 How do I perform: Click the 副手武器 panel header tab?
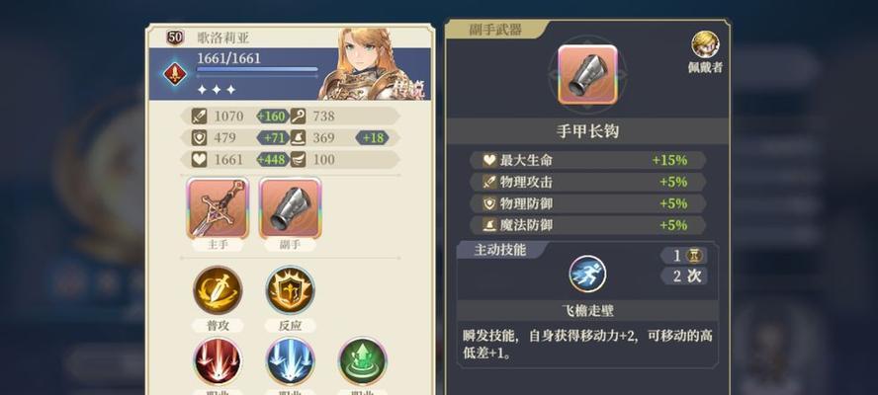[x=496, y=31]
